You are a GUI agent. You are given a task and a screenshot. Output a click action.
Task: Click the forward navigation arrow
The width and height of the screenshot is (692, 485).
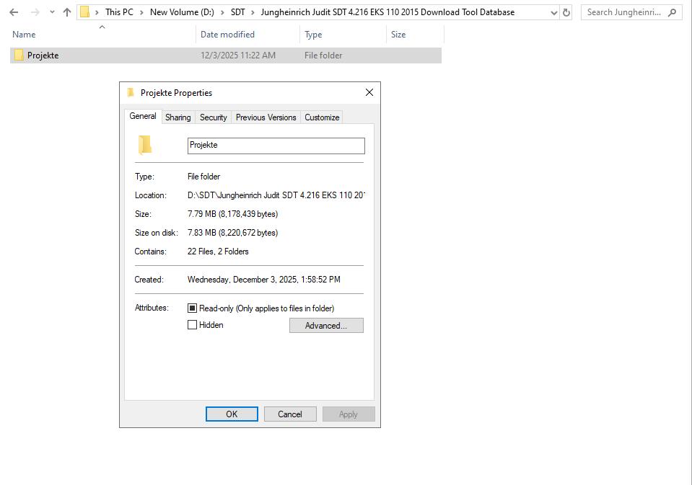click(35, 12)
